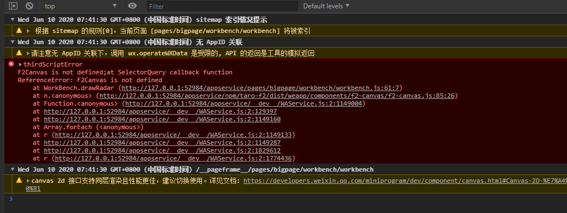Image resolution: width=567 pixels, height=213 pixels.
Task: Expand the 请注意无 AppID 关联下 warning
Action: (28, 53)
